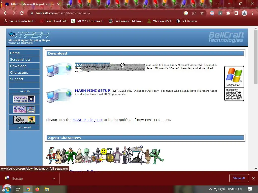This screenshot has height=193, width=258.
Task: Bookmark this page with the star icon
Action: pos(202,13)
